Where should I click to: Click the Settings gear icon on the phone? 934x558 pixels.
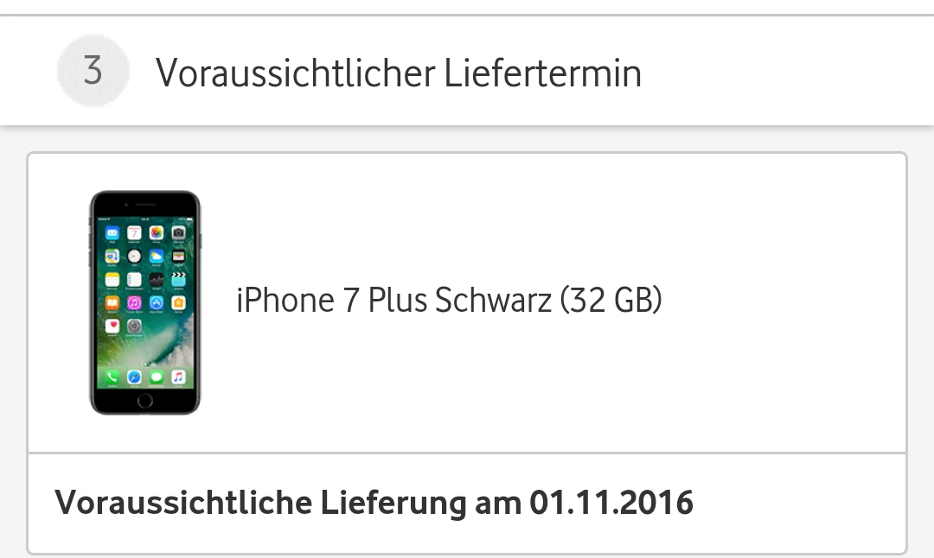point(135,326)
